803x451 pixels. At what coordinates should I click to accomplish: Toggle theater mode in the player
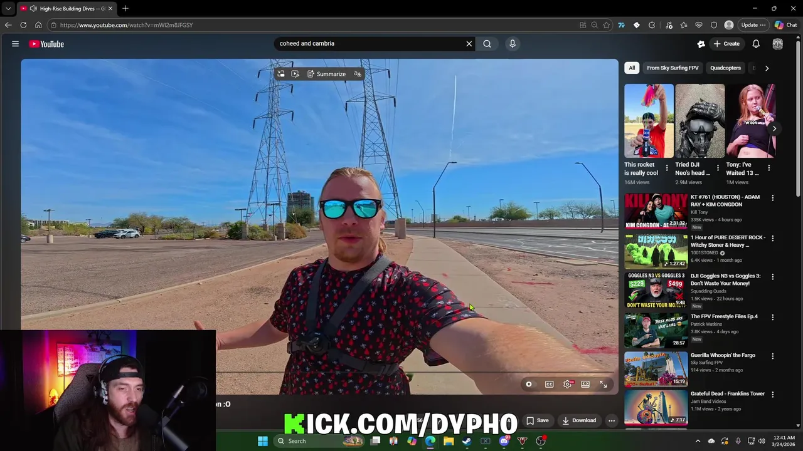click(585, 385)
